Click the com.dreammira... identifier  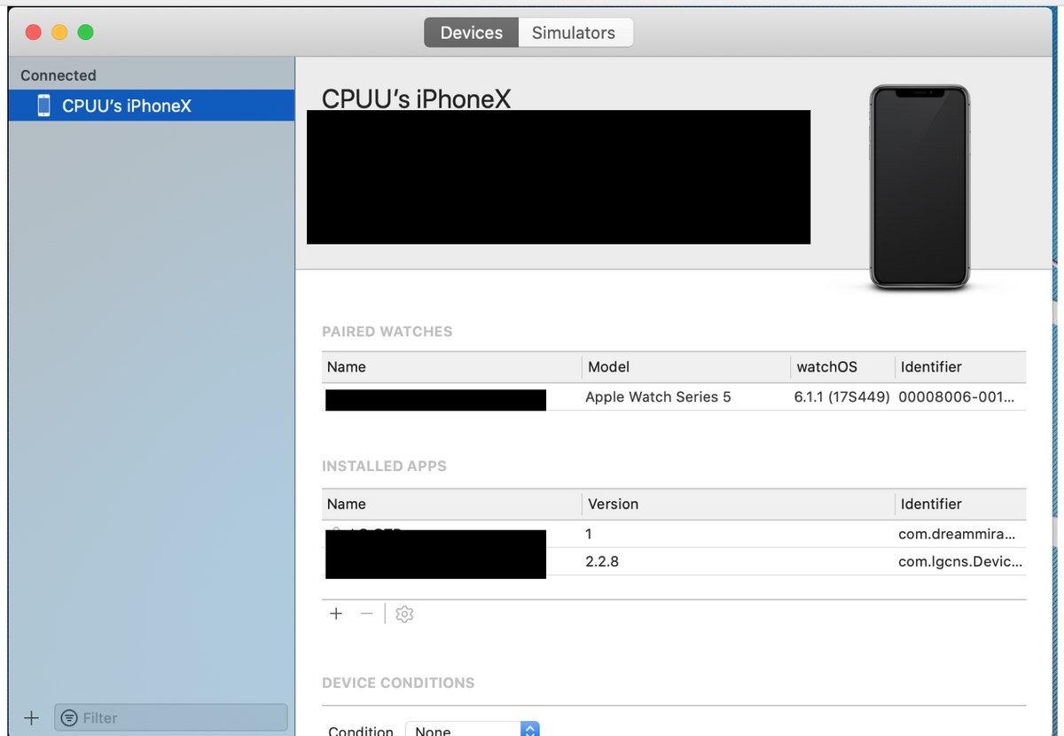pyautogui.click(x=957, y=534)
